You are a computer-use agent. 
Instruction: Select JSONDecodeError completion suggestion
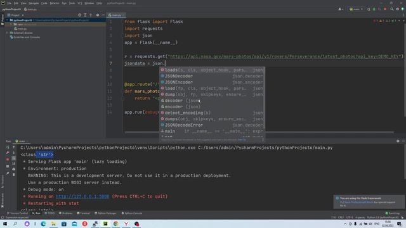pyautogui.click(x=212, y=125)
